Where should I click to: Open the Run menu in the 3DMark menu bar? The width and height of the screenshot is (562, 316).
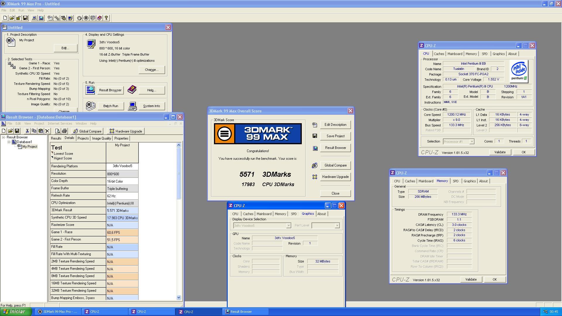pos(21,10)
